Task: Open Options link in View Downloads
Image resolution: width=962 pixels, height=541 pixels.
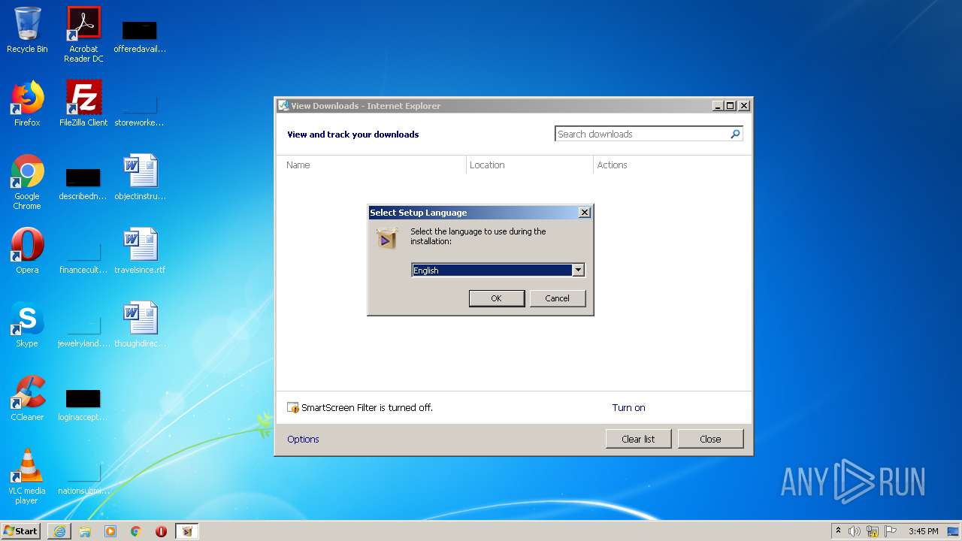Action: (x=303, y=440)
